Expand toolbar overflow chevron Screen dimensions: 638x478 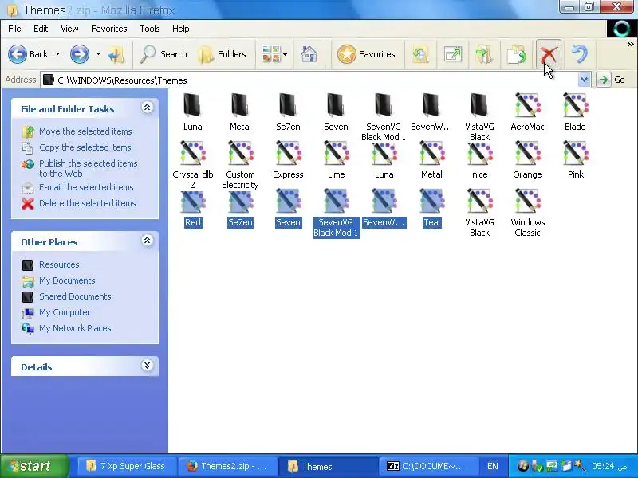630,44
